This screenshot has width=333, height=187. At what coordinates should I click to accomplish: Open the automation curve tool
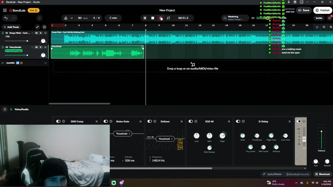pyautogui.click(x=37, y=27)
